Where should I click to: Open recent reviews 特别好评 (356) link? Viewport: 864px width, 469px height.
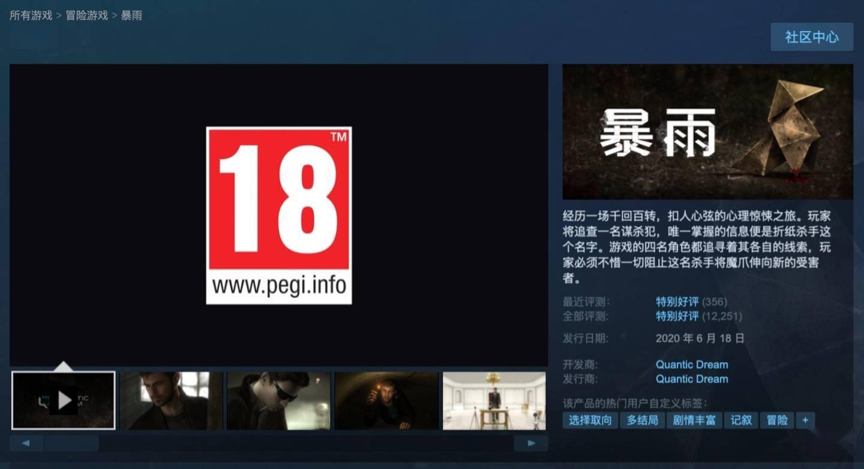[x=691, y=301]
